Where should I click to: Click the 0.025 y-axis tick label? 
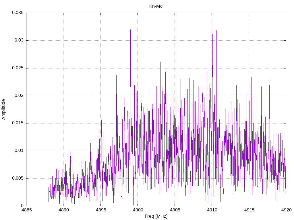tap(18, 68)
